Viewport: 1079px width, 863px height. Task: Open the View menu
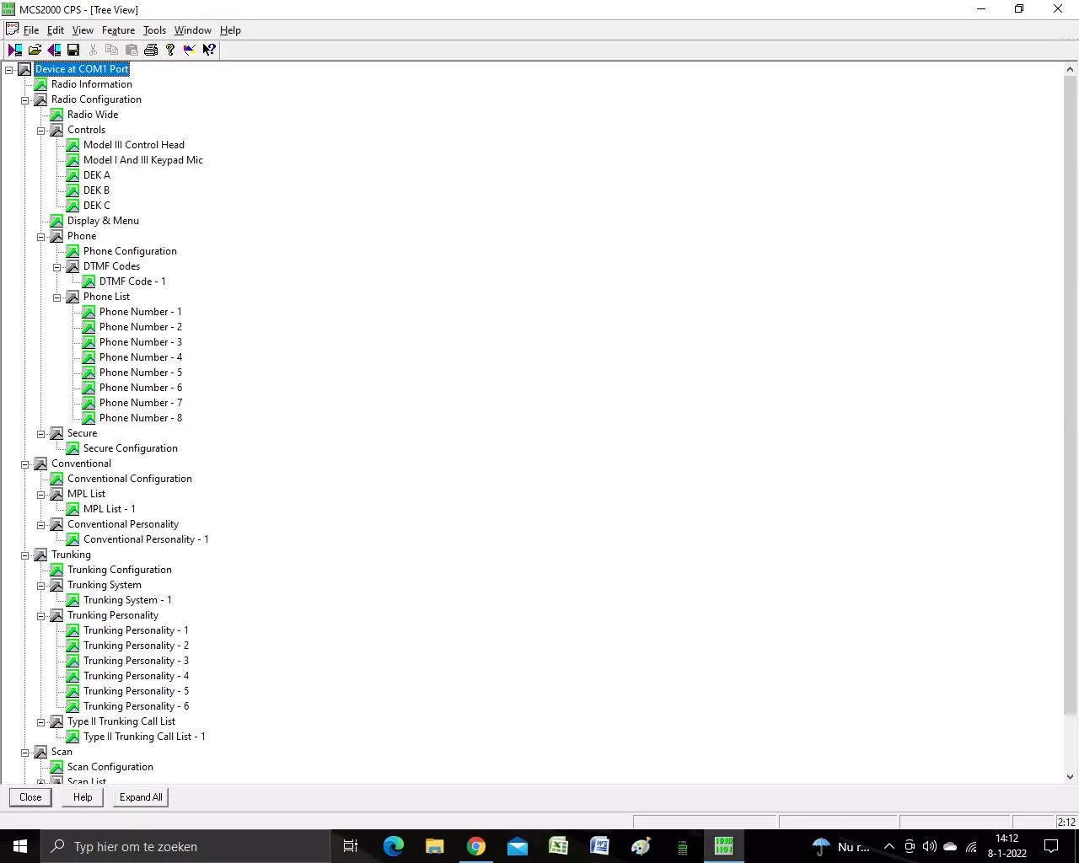83,29
